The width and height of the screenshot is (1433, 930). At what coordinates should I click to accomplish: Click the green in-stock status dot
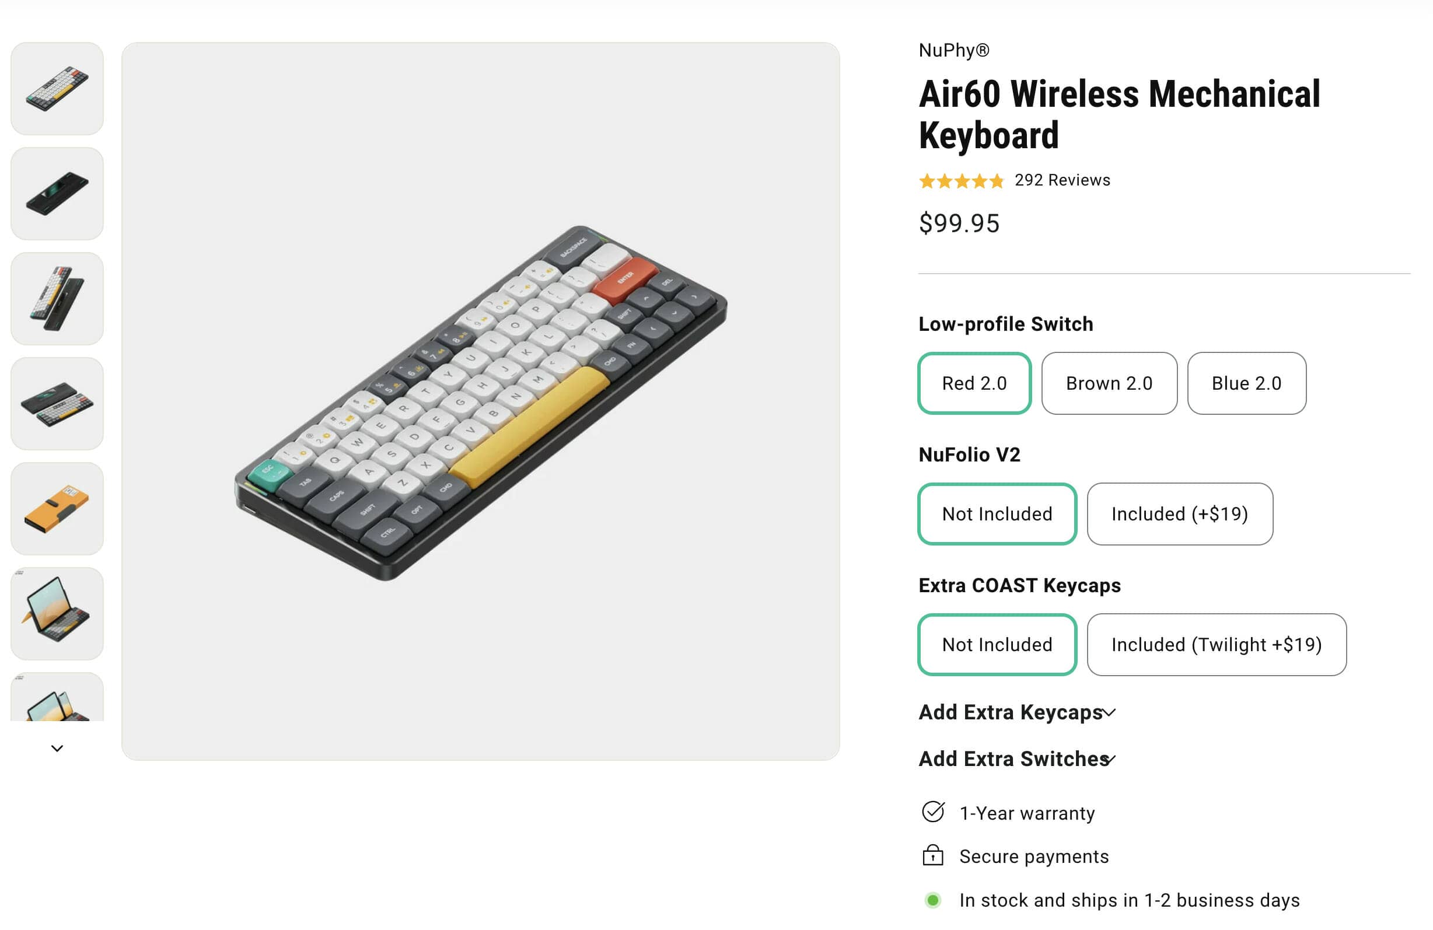[x=932, y=899]
